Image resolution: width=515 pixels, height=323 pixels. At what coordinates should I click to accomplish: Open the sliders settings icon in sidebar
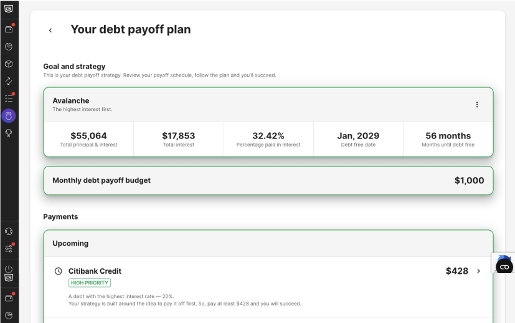[x=9, y=249]
